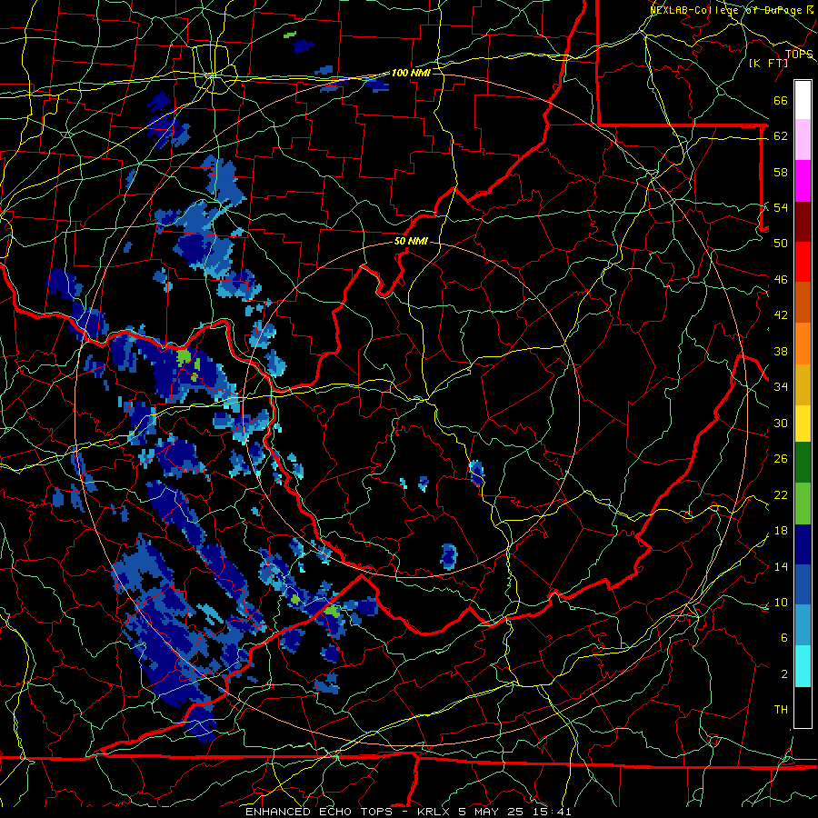Screen dimensions: 818x818
Task: Click the '42' legend value
Action: pos(781,315)
